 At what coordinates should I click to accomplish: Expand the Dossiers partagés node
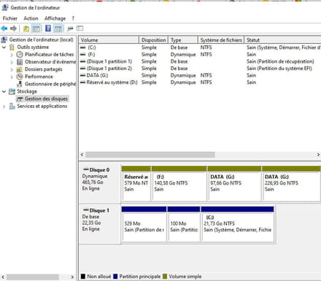click(12, 69)
